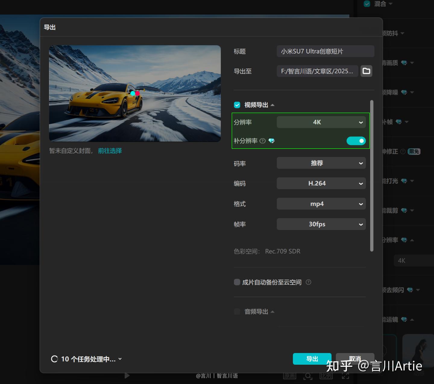Expand the 去频闪 arrow in the background panel
The image size is (434, 384).
pos(418,290)
